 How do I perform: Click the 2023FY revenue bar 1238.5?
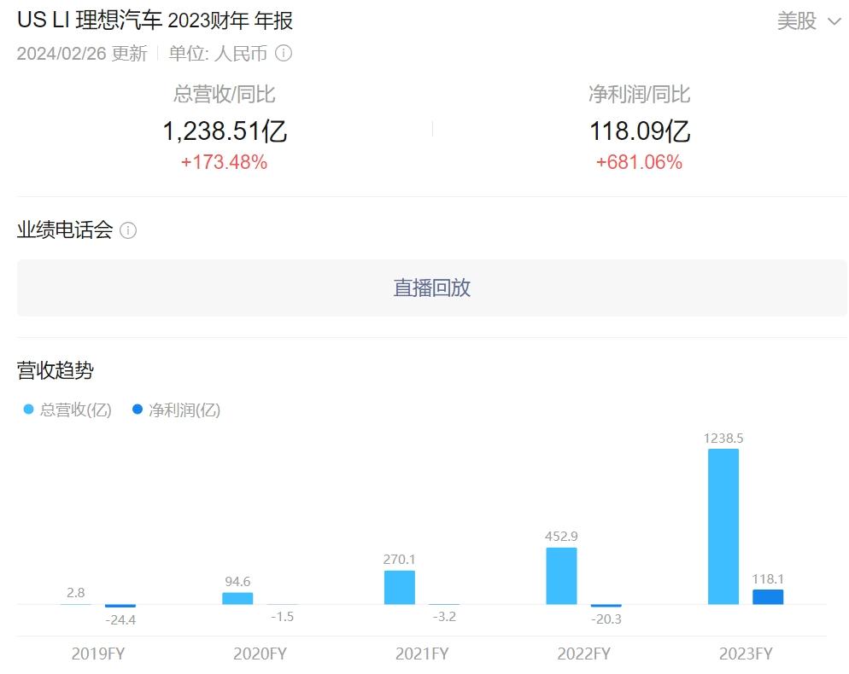[723, 526]
